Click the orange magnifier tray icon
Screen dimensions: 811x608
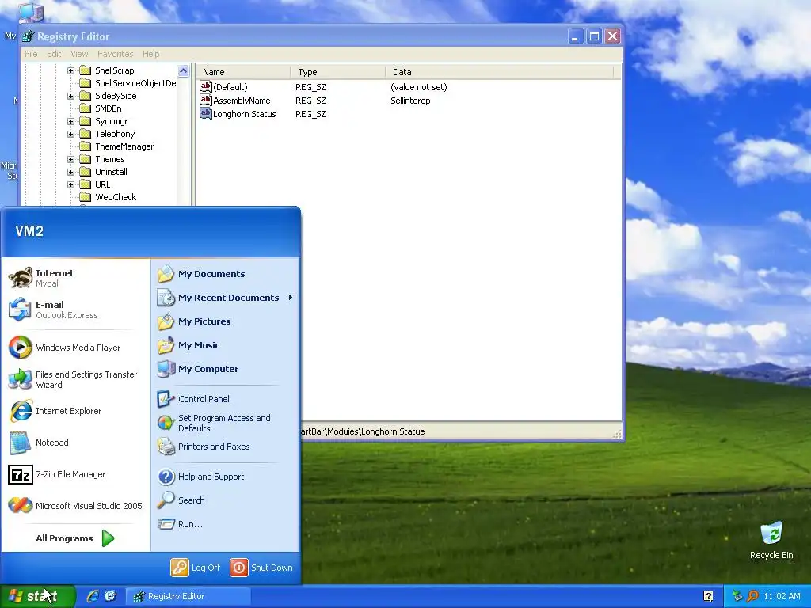click(x=752, y=596)
